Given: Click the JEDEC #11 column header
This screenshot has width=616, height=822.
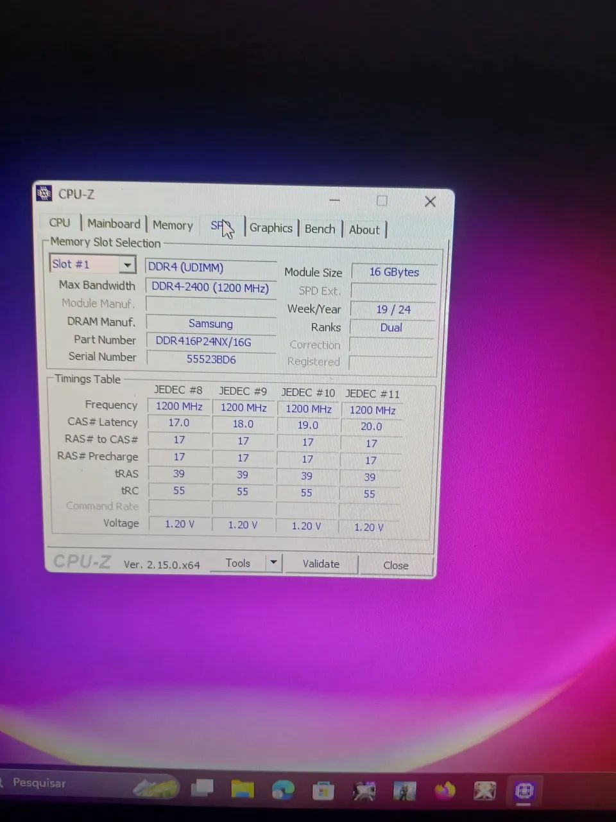Looking at the screenshot, I should (372, 394).
